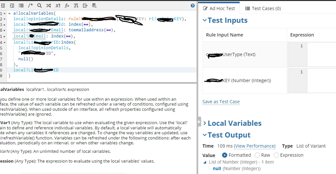
Task: Click the indent code toolbar icon
Action: (12, 6)
